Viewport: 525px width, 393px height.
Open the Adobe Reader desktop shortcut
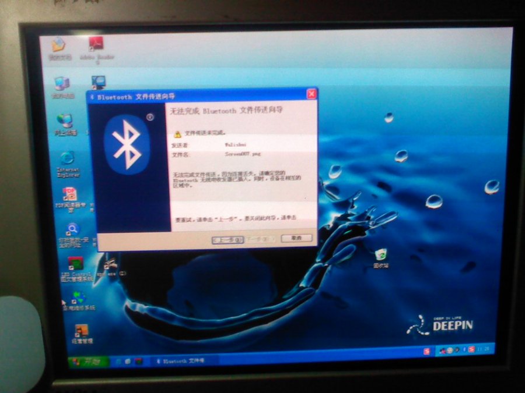tap(96, 45)
